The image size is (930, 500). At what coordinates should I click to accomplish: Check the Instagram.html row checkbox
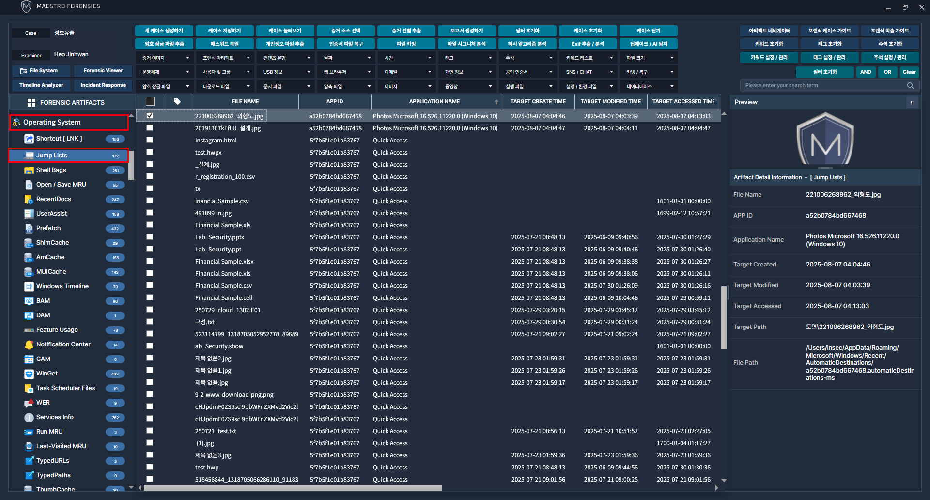(150, 140)
